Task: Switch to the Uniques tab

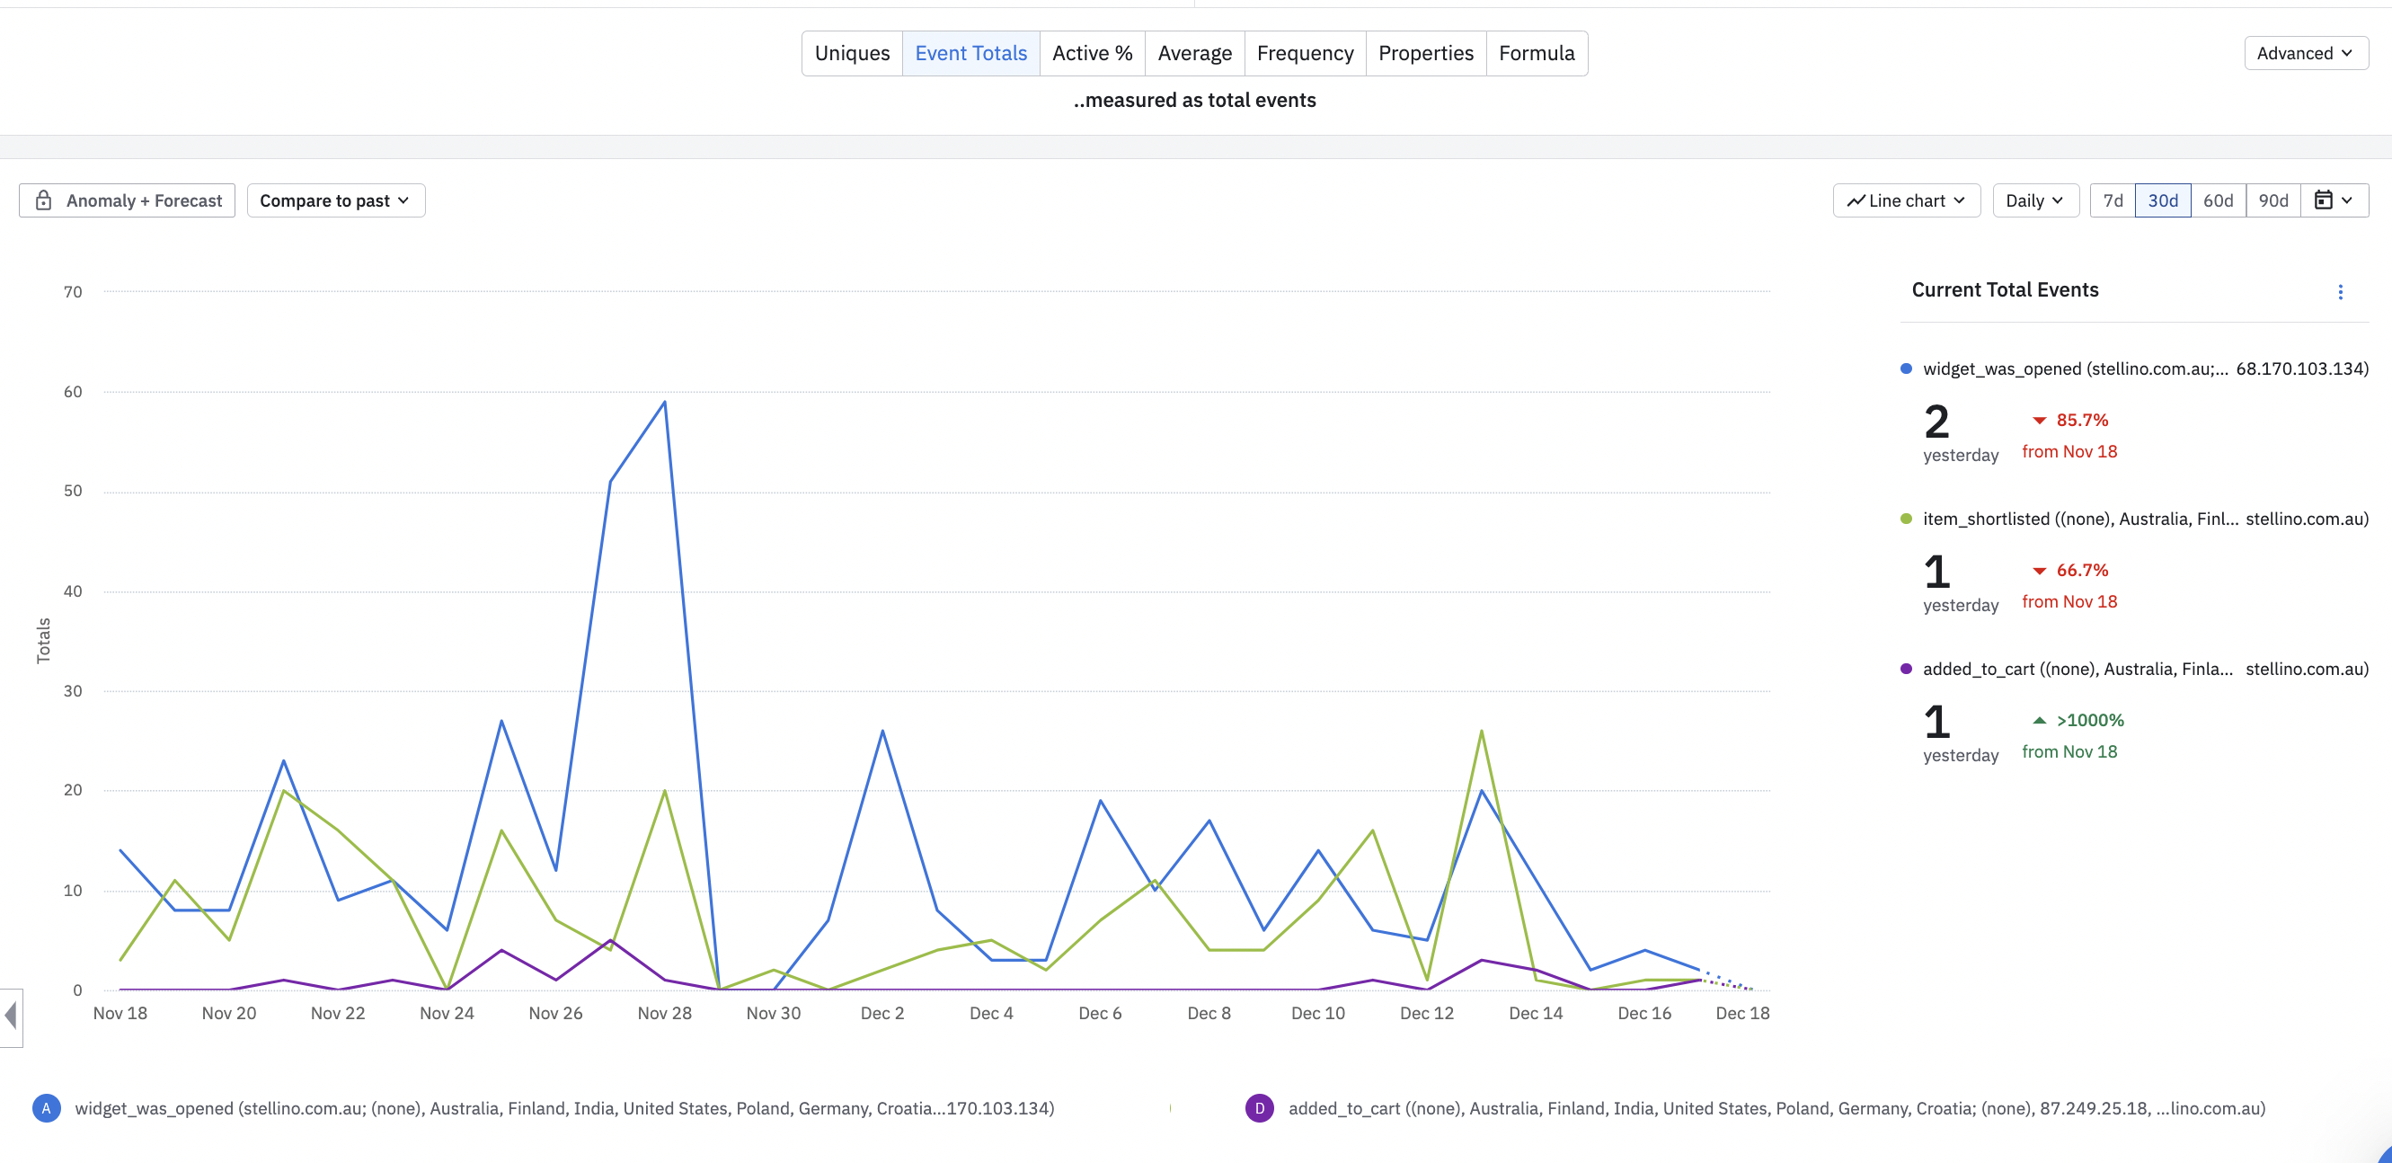Action: 852,53
